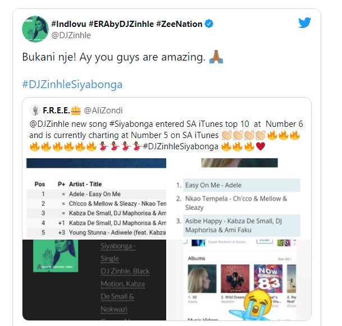Open the F.R.E.E. user avatar in the quoted tweet

click(34, 111)
